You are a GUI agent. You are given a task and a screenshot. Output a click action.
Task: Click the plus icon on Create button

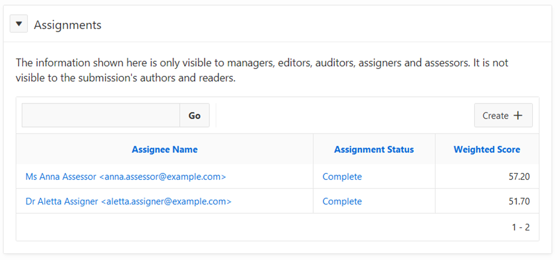tap(518, 116)
